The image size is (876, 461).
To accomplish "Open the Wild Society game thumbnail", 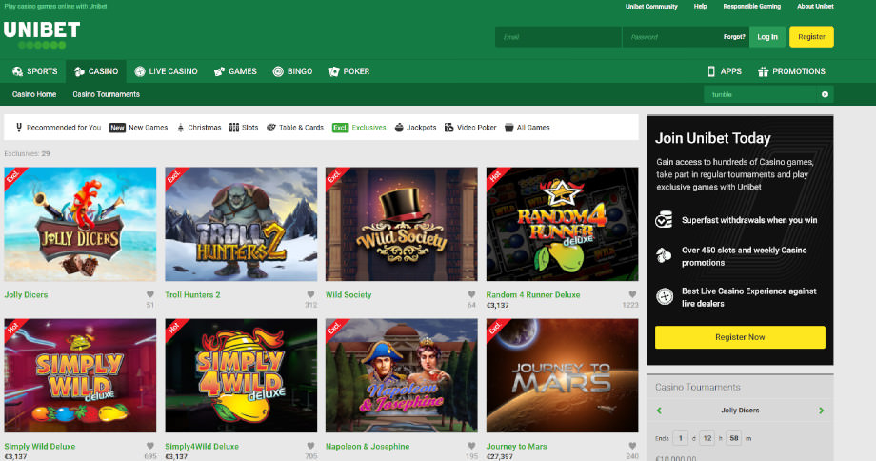I will pos(402,224).
